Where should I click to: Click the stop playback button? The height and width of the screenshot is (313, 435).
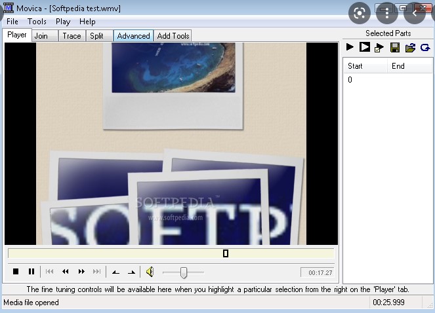point(16,272)
